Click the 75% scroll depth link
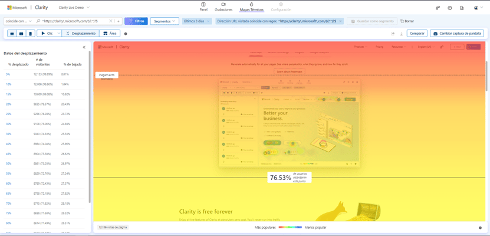Image resolution: width=490 pixels, height=236 pixels. tap(9, 213)
